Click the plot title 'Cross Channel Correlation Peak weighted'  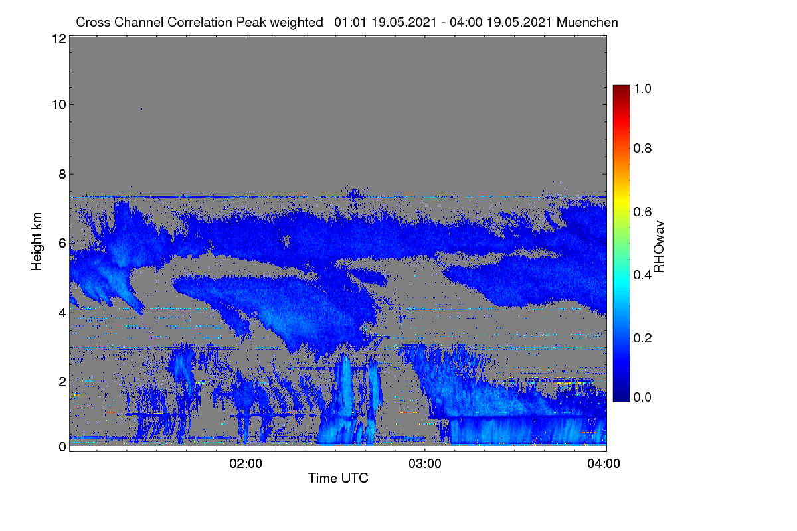(x=200, y=22)
